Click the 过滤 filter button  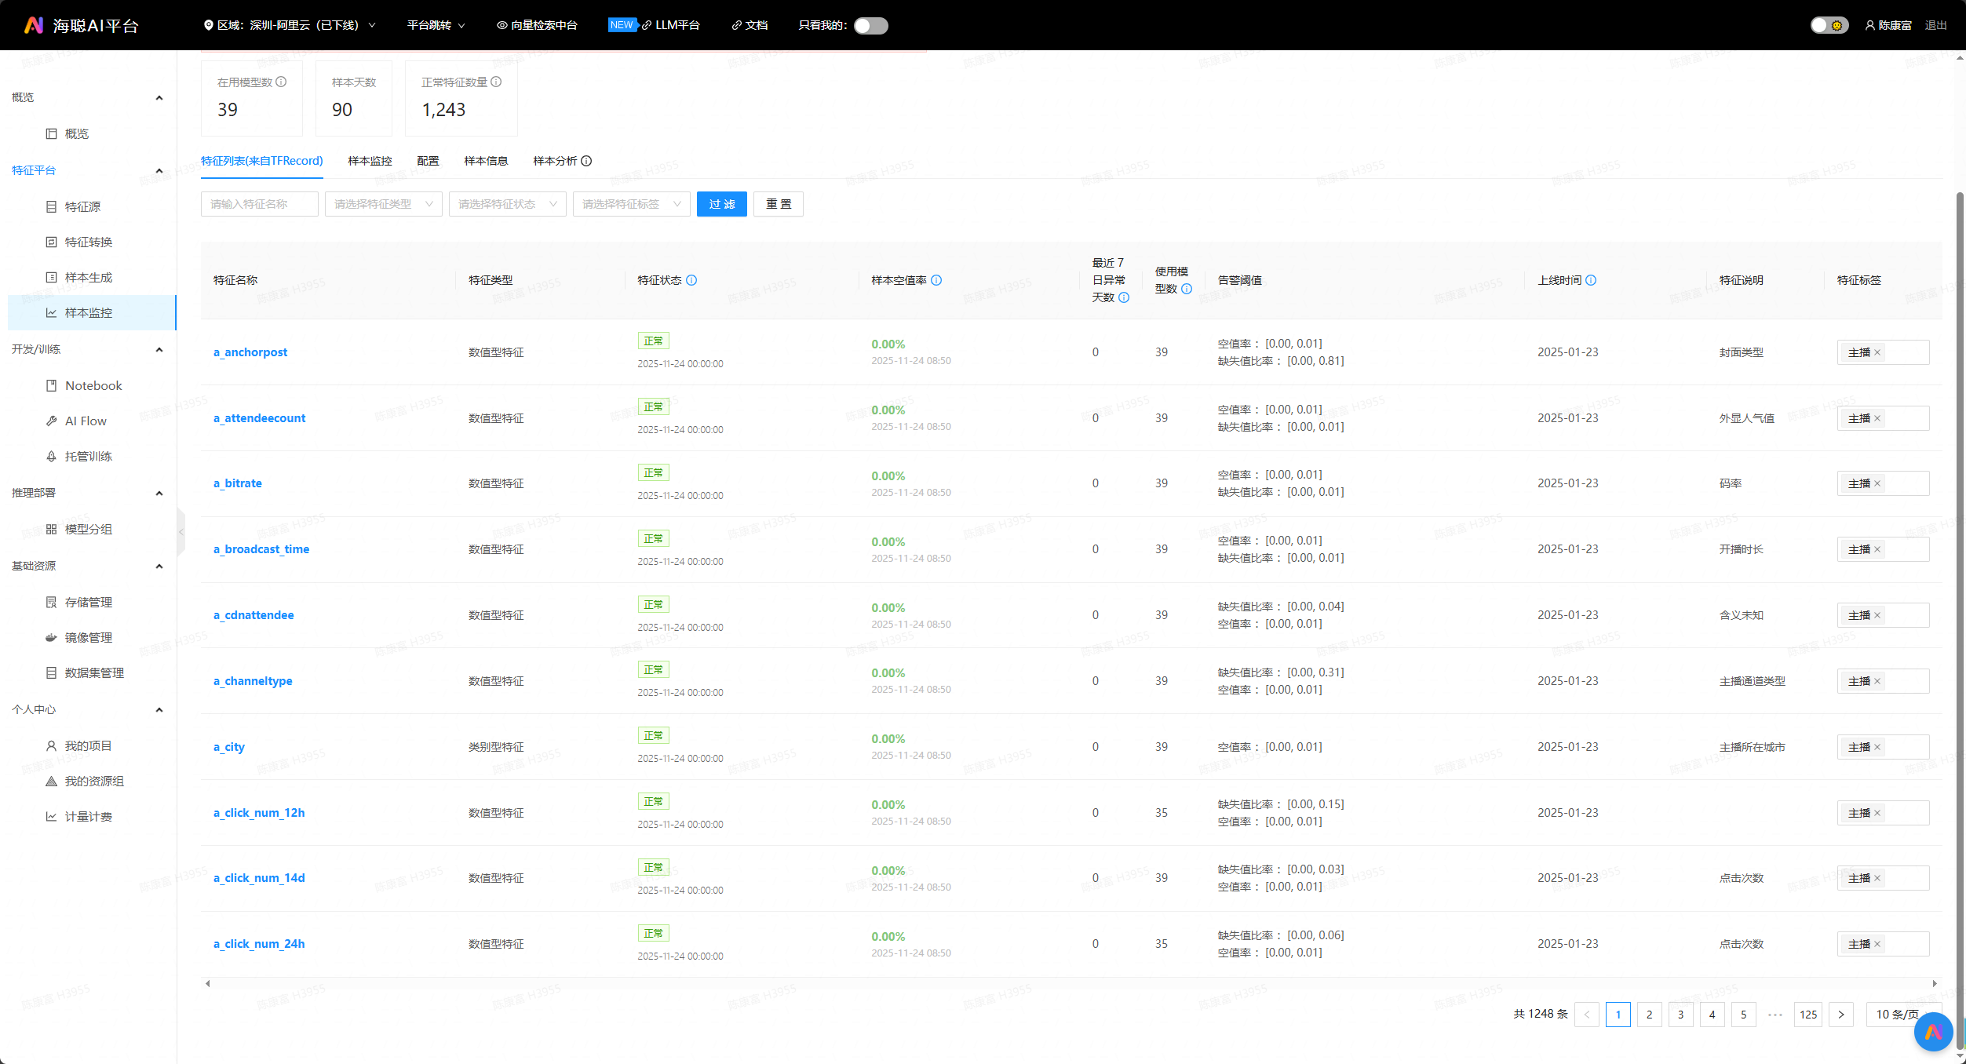pyautogui.click(x=721, y=204)
